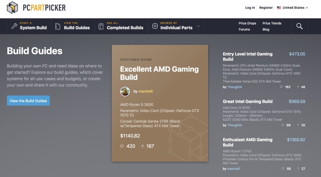The image size is (321, 177).
Task: Open Entry Level Intel Gaming Build guide
Action: pos(247,57)
